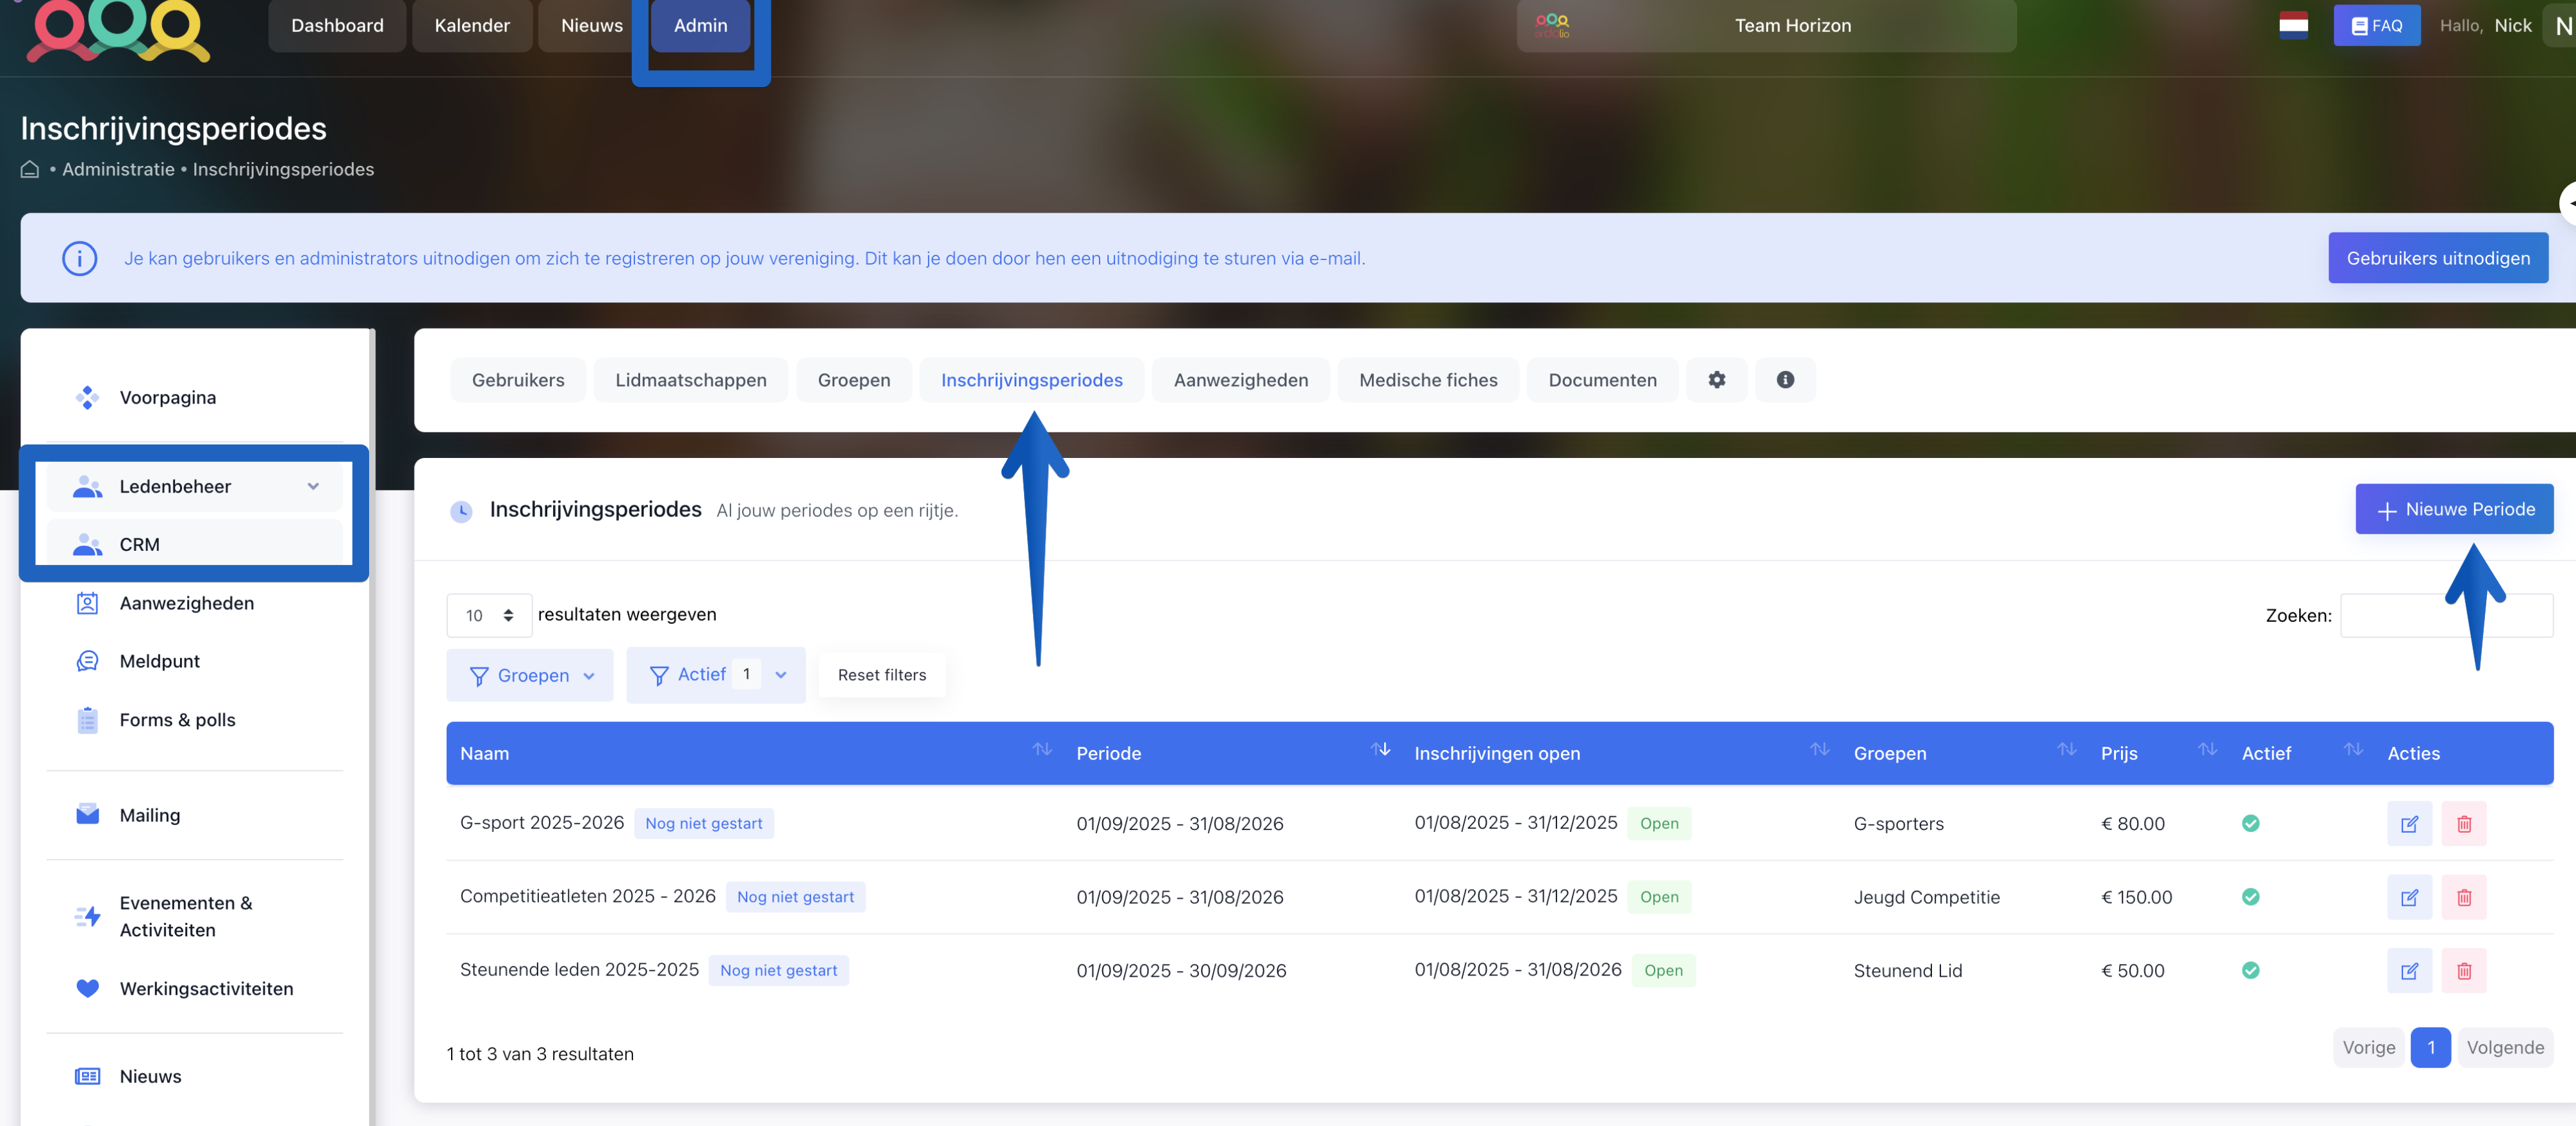
Task: Click the Werkingsactiviteiten heart icon
Action: (87, 988)
